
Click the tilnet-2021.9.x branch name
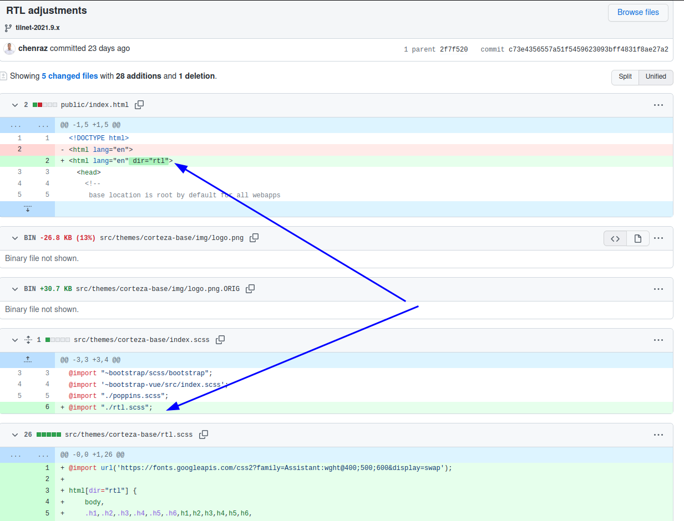(x=38, y=28)
